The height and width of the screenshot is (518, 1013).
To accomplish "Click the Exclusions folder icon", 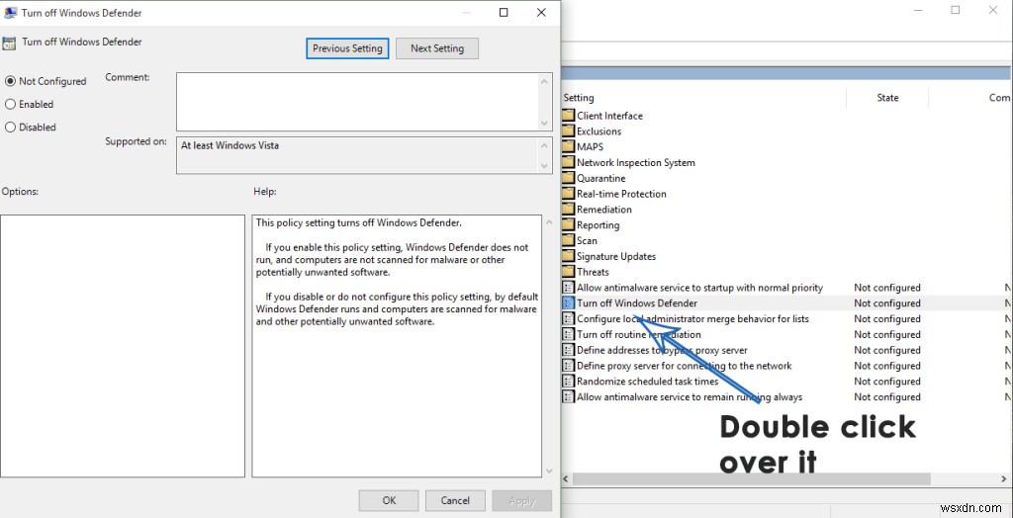I will tap(568, 131).
